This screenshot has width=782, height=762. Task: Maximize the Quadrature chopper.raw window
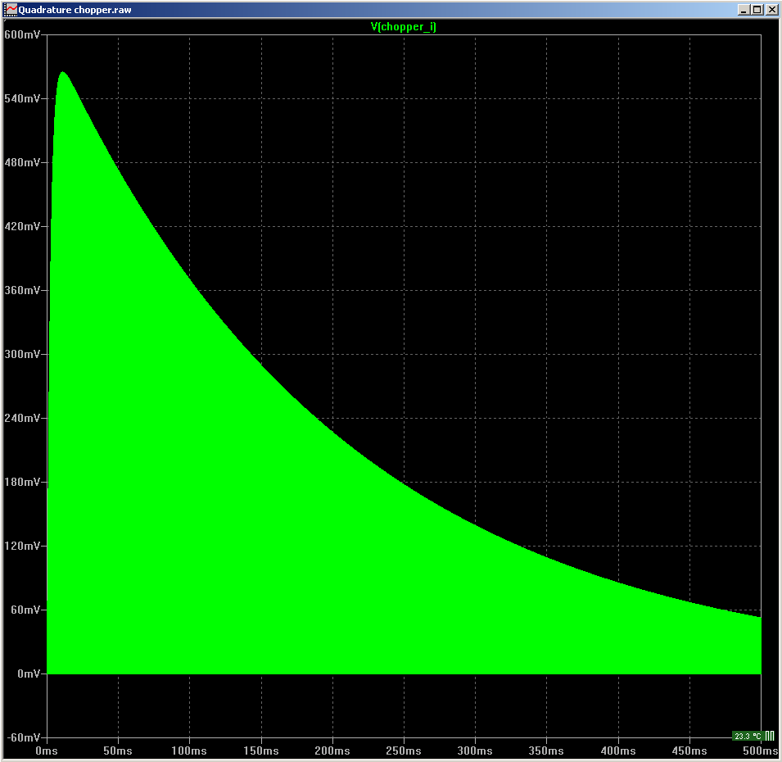757,10
